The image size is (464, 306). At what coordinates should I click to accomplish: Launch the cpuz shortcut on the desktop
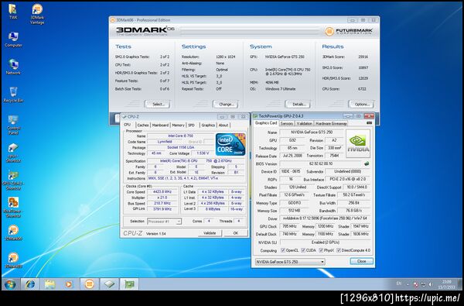coord(13,153)
